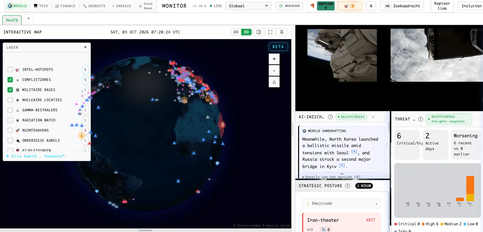483x232 pixels.
Task: Click help icon beside Strategic Posture
Action: 347,186
